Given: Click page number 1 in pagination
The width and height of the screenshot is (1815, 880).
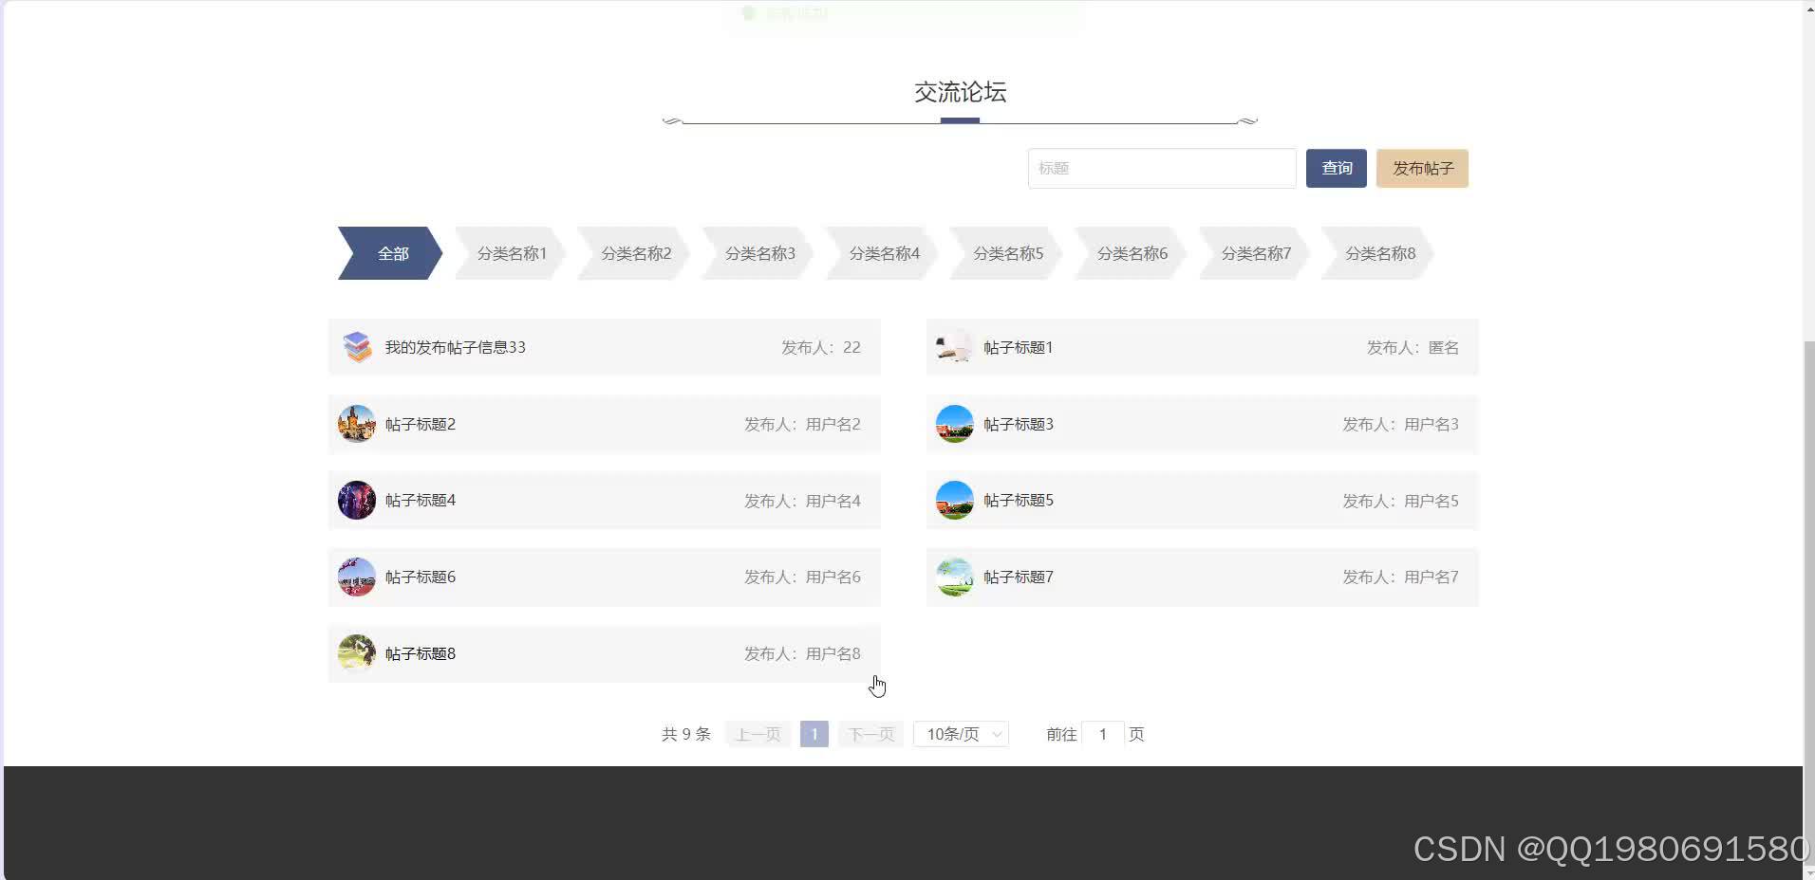Looking at the screenshot, I should 814,733.
